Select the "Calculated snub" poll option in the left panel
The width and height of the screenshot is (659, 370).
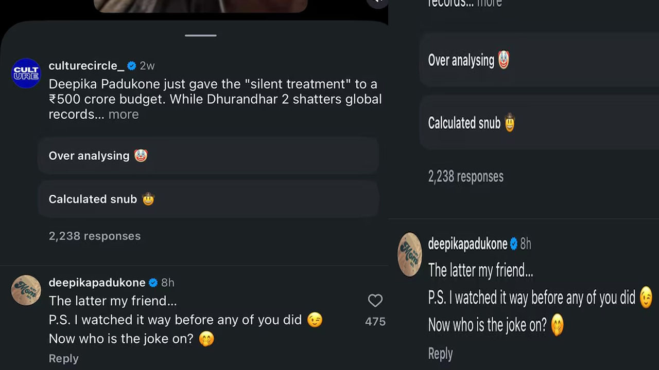208,199
